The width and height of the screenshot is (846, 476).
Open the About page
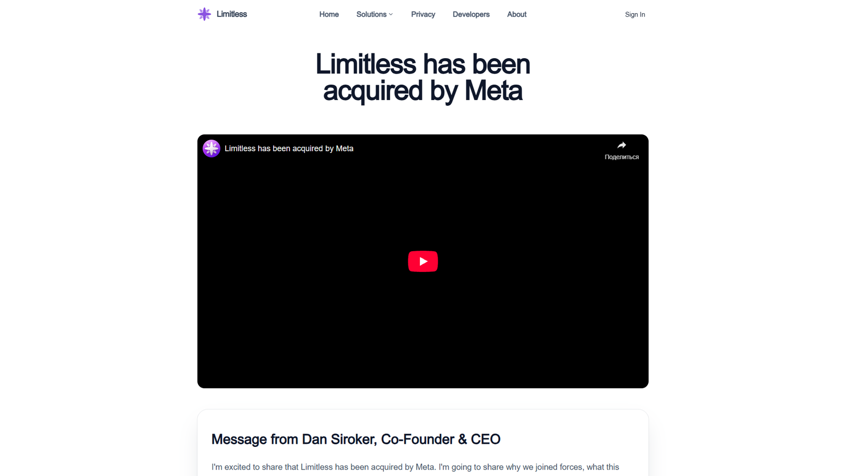coord(517,14)
